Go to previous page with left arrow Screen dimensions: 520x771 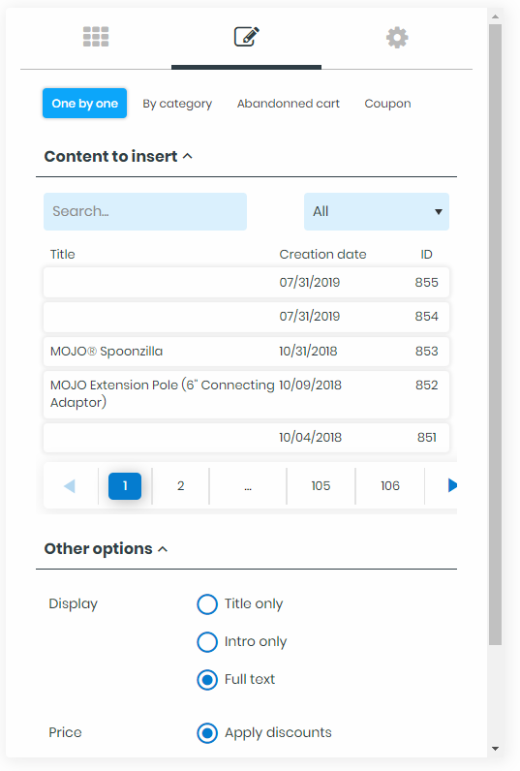pos(70,486)
